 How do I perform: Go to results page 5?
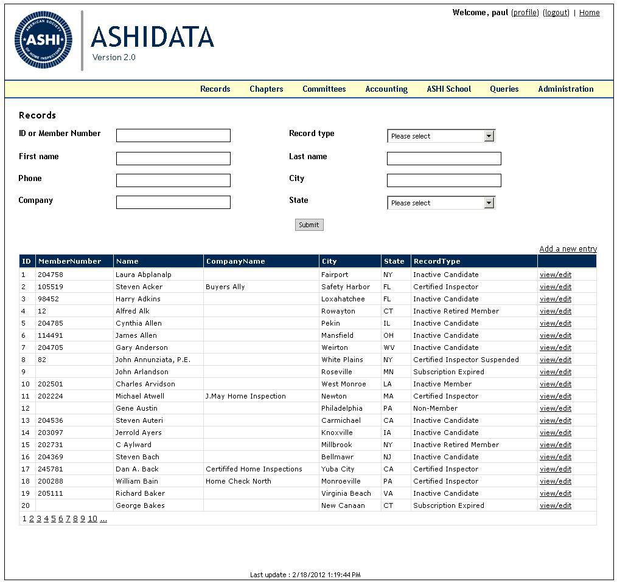pyautogui.click(x=54, y=519)
